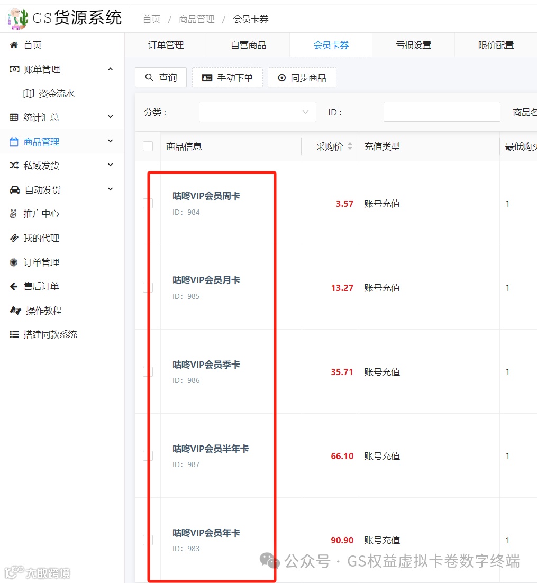Expand the 自动发货 chevron
The height and width of the screenshot is (583, 537).
111,189
